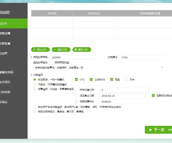Check the 网卡 network card checkbox
The height and width of the screenshot is (143, 172).
click(126, 80)
